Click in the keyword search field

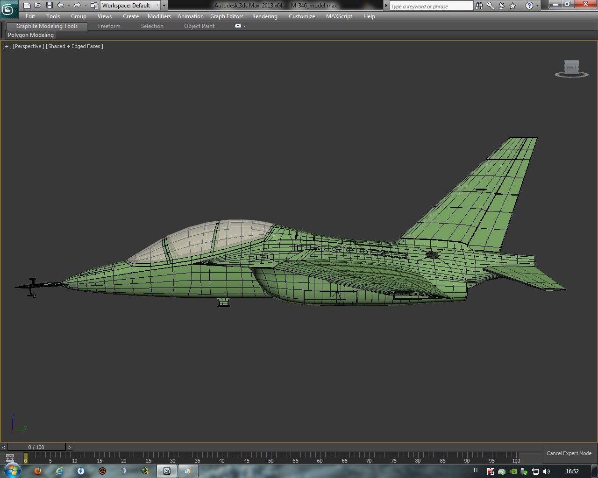pos(431,6)
